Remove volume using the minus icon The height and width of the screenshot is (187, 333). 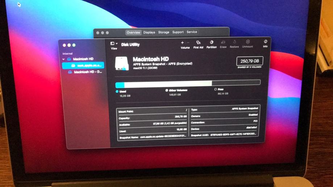(x=188, y=43)
